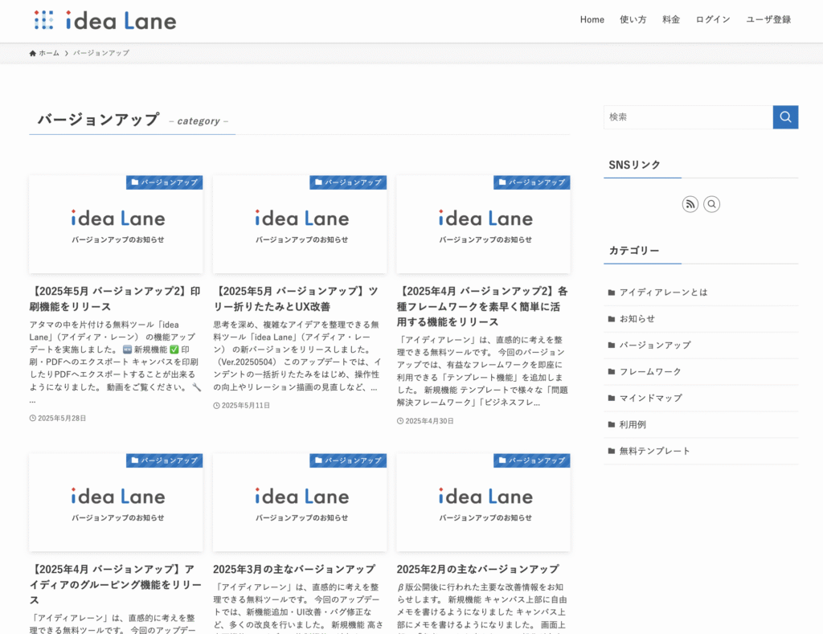Click folder icon beside 無料テンプレート category

612,452
